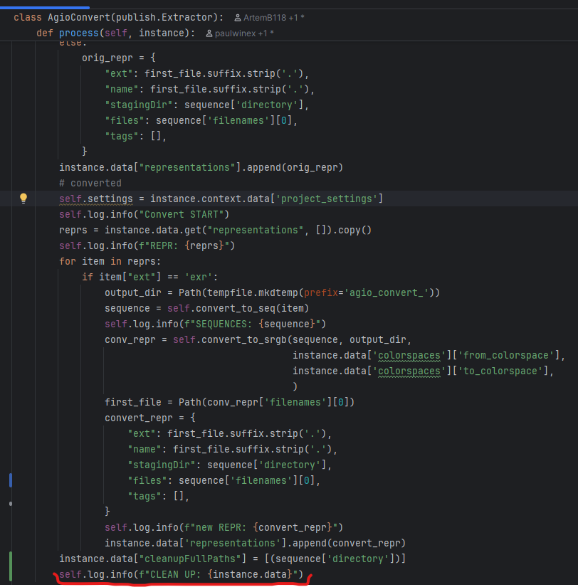Click "ext" key in convert_repr dict
The height and width of the screenshot is (587, 578).
click(142, 434)
